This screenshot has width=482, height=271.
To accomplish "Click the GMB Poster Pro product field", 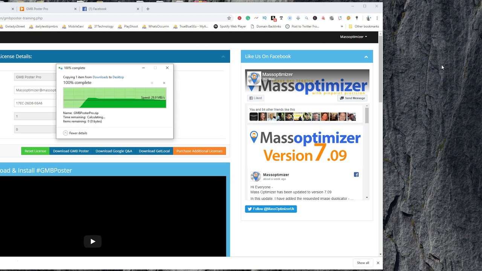I will pos(35,77).
